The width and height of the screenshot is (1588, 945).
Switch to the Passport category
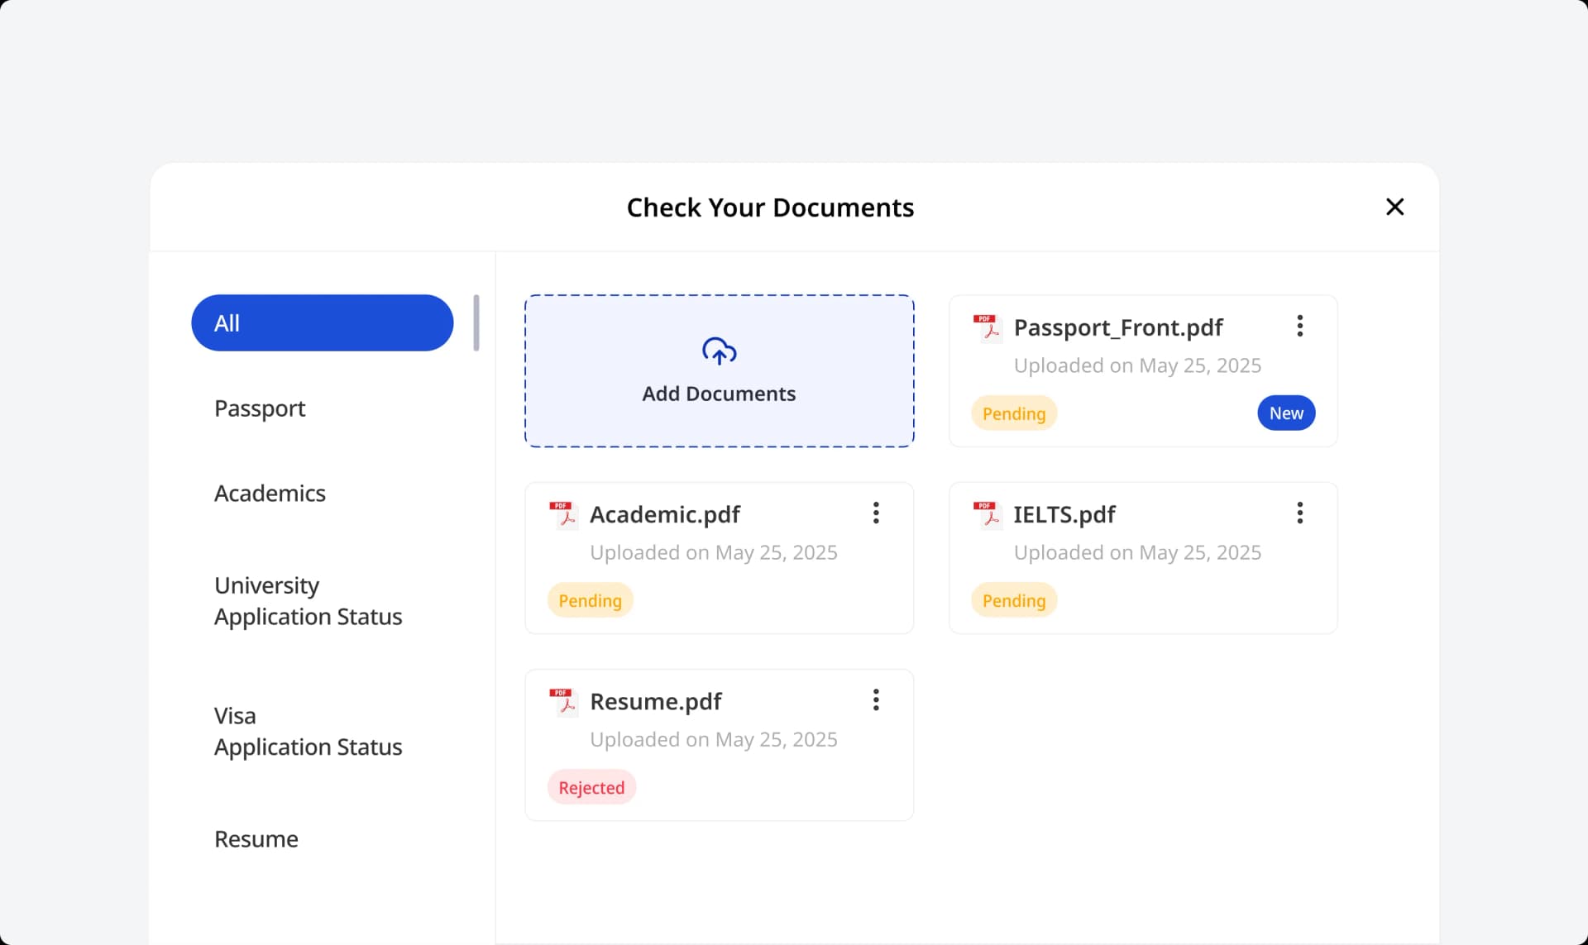coord(259,408)
